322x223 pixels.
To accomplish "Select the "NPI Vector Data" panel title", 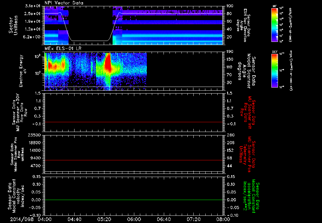I will [x=64, y=3].
